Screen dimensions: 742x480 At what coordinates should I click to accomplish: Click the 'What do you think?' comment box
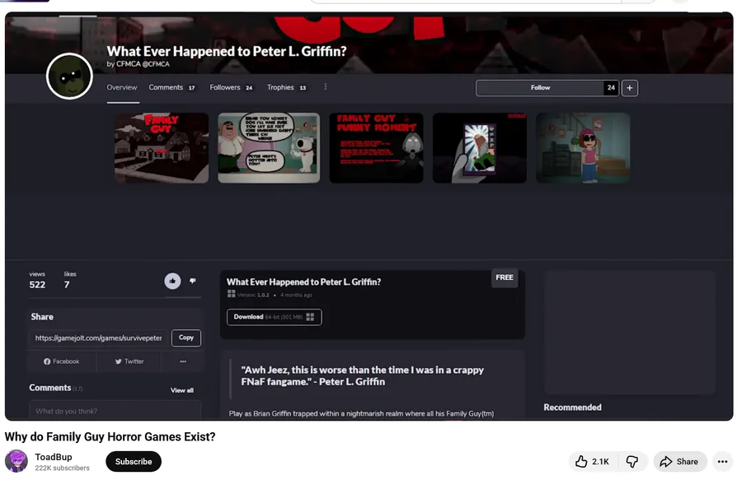click(115, 411)
